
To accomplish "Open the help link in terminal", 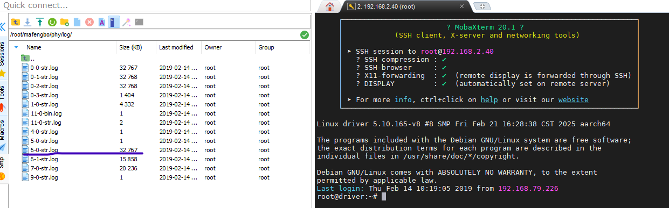I will click(x=489, y=100).
